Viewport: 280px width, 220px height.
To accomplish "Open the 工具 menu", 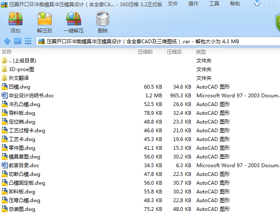I will [x=214, y=4].
